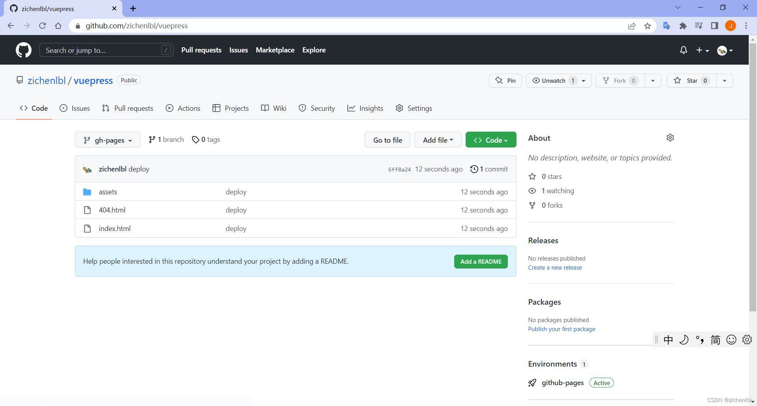The image size is (757, 406).
Task: Open the browser extensions puzzle icon
Action: 683,26
